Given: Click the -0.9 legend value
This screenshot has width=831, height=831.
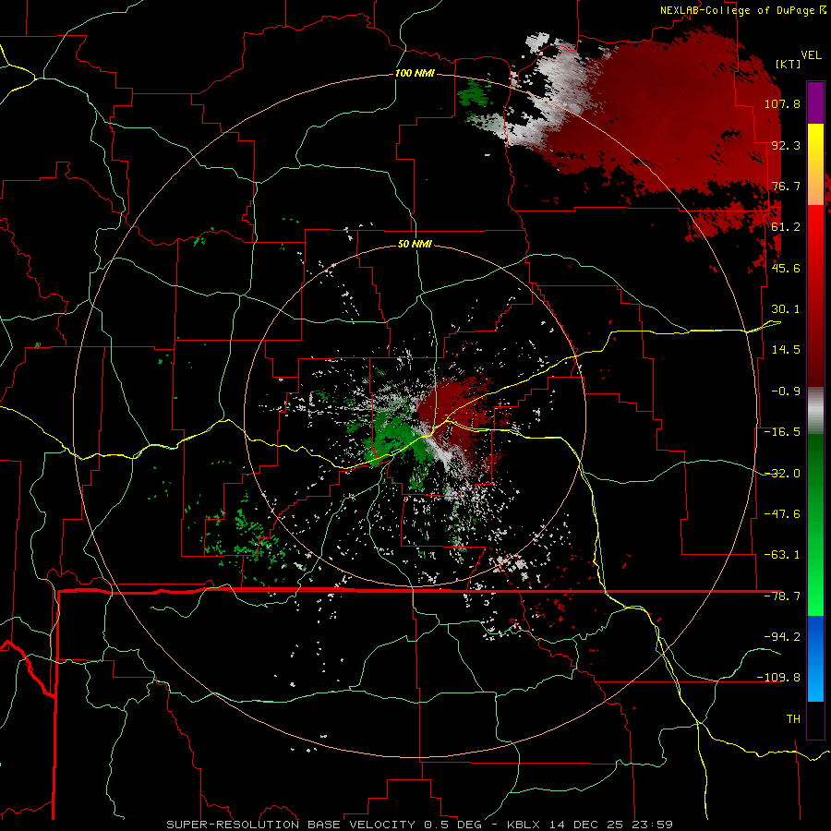Looking at the screenshot, I should 786,391.
